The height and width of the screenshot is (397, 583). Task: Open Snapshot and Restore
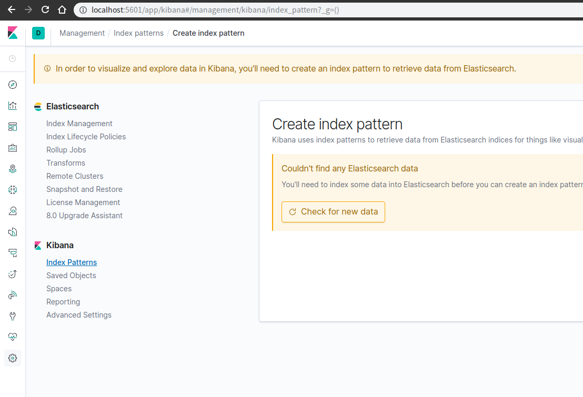coord(84,189)
